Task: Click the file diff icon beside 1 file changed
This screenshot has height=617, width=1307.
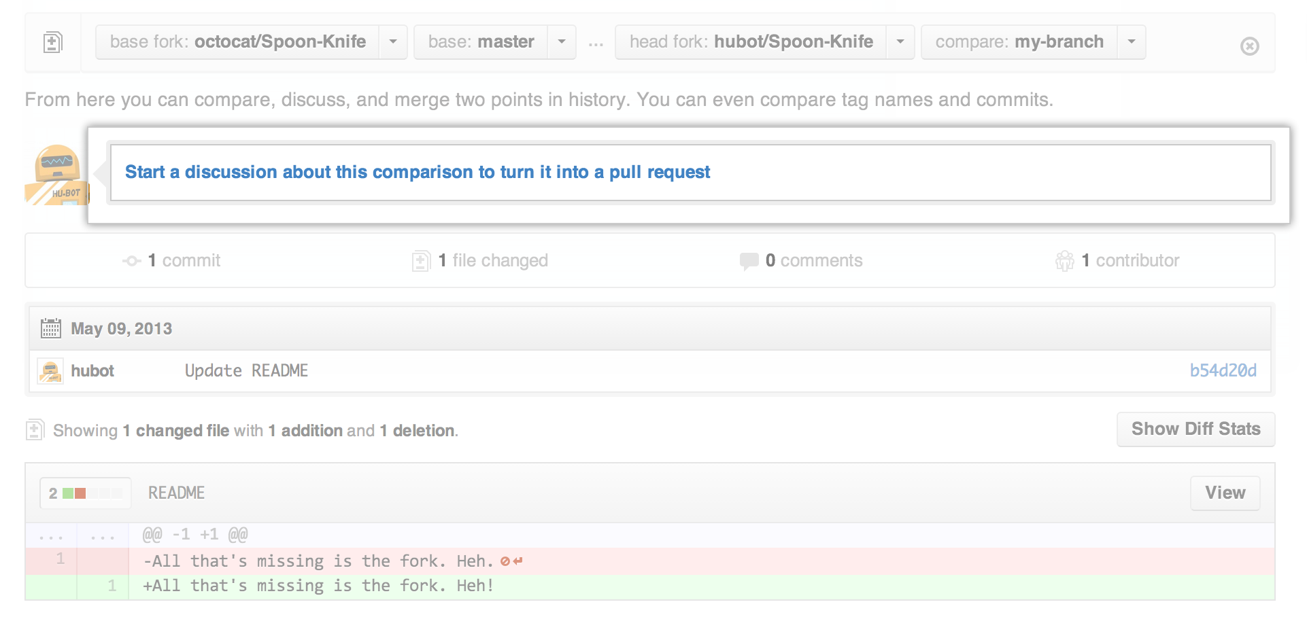Action: point(421,261)
